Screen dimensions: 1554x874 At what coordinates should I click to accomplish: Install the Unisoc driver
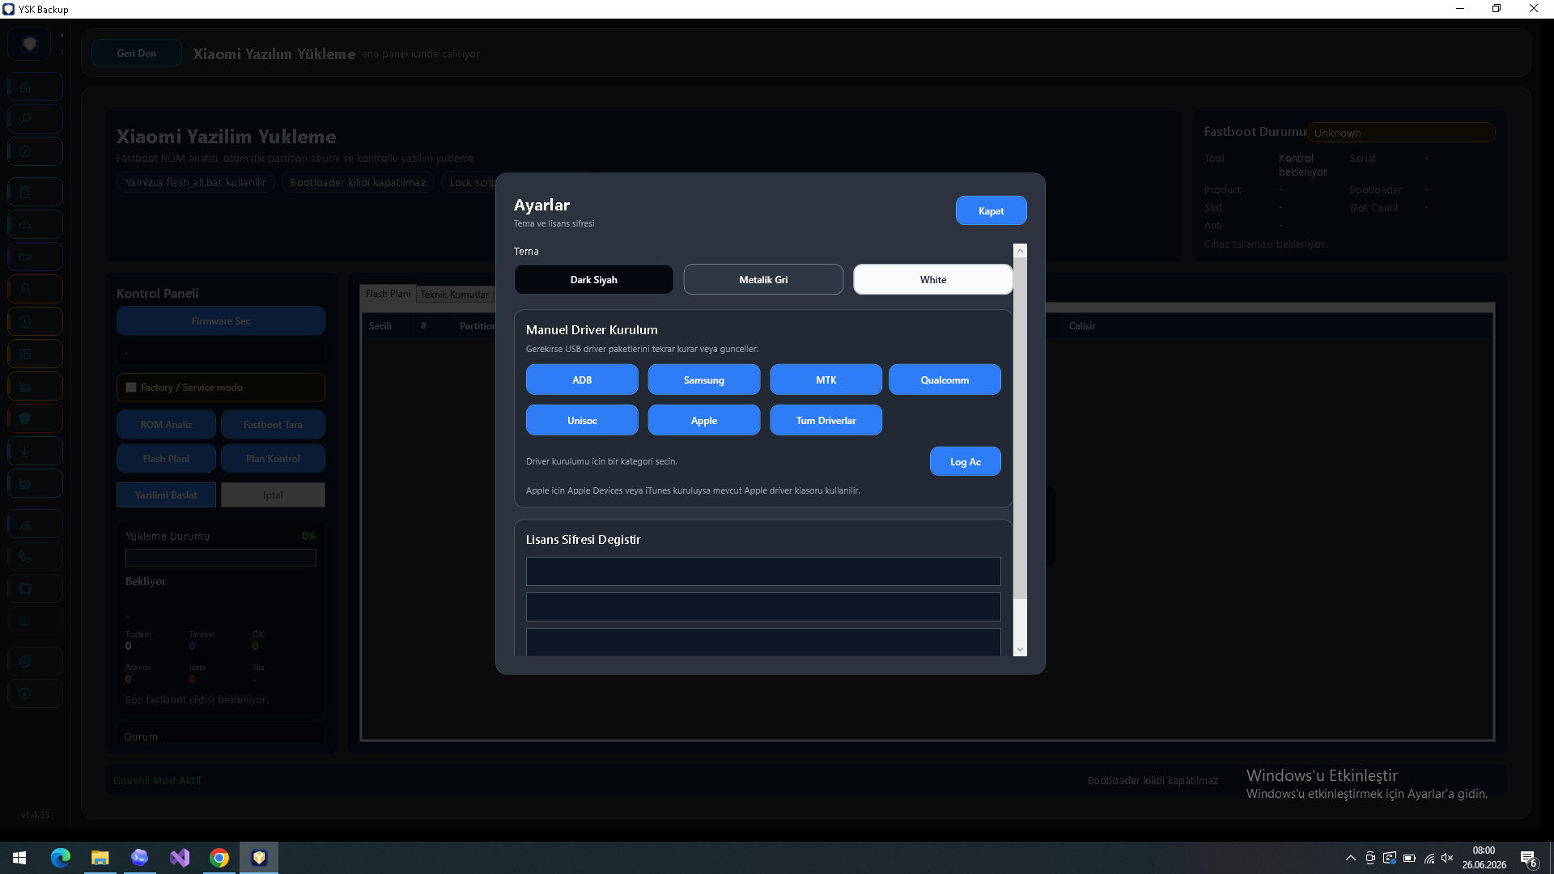pos(582,420)
